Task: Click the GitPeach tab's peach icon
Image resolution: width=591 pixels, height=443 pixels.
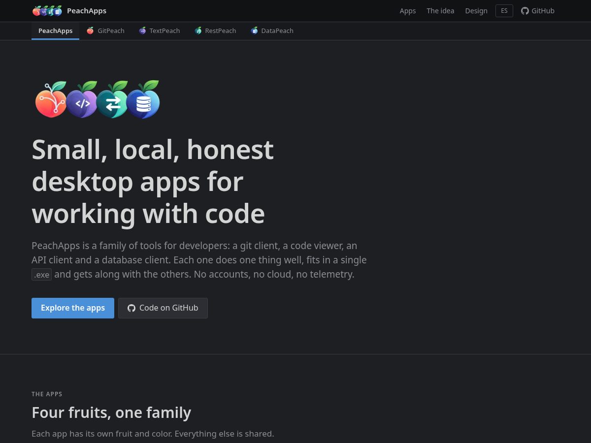Action: pos(90,31)
